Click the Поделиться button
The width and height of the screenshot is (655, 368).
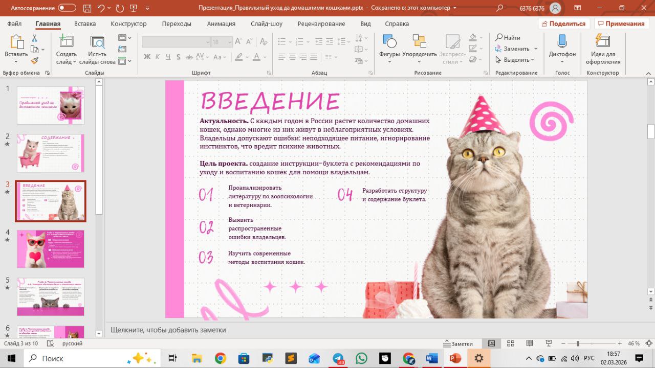[564, 24]
